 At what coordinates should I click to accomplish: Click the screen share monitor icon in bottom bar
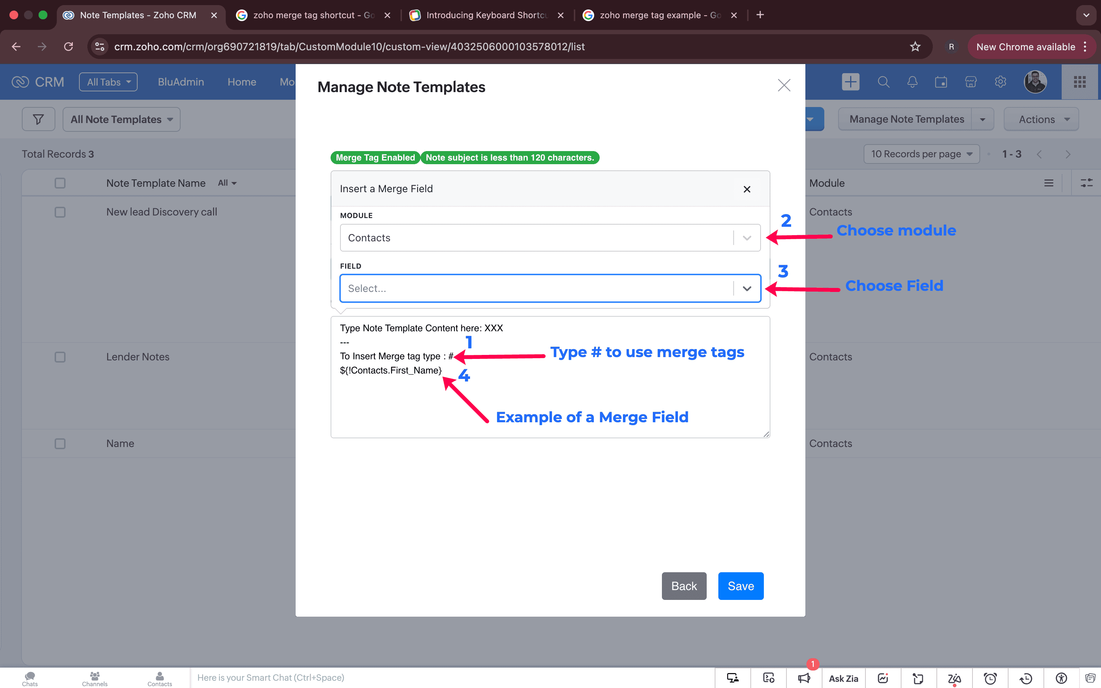[x=733, y=678]
